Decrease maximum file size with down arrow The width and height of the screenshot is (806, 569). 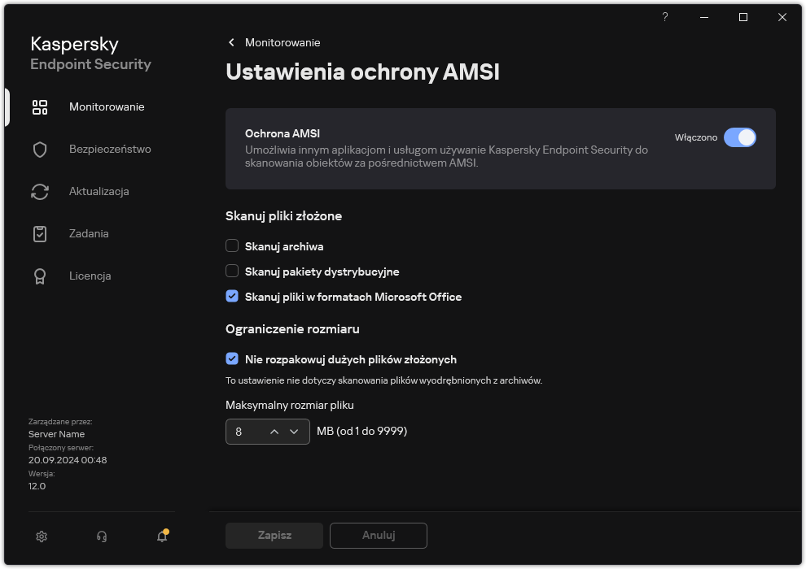point(295,432)
